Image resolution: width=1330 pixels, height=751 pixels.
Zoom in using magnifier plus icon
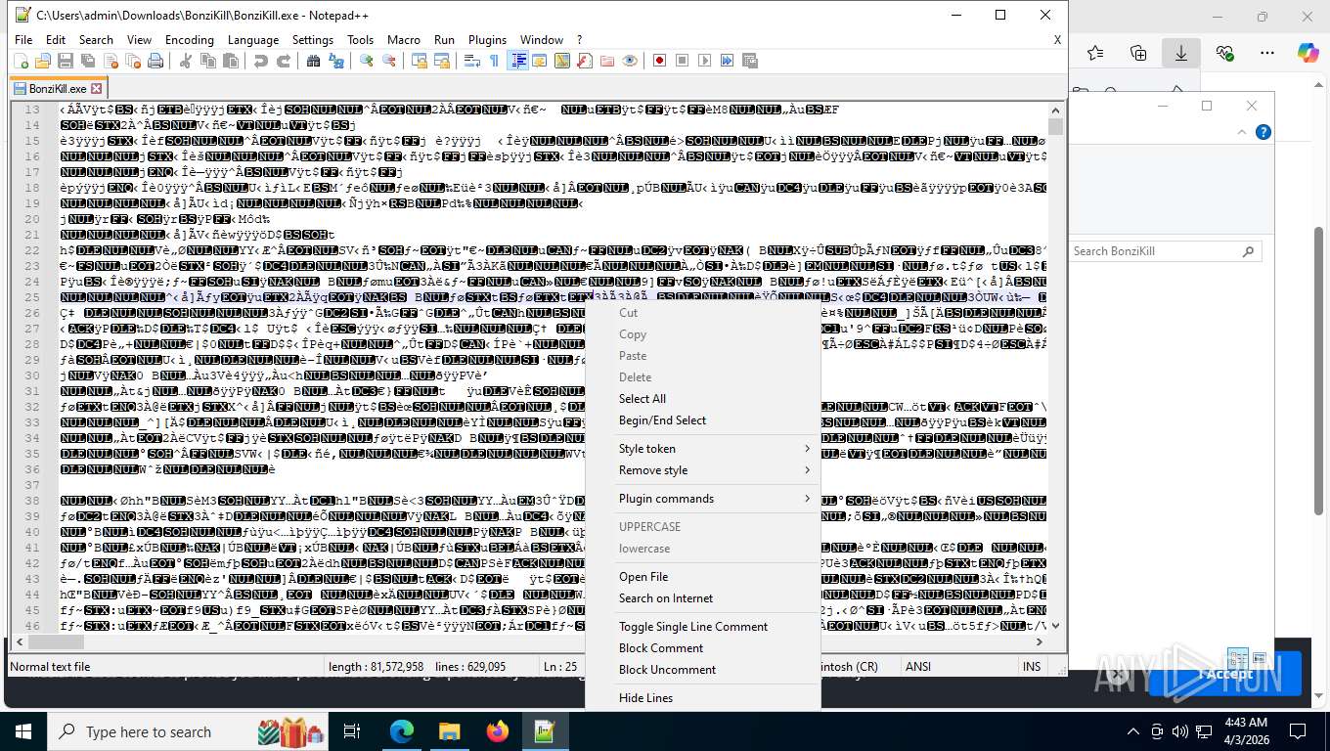coord(367,61)
